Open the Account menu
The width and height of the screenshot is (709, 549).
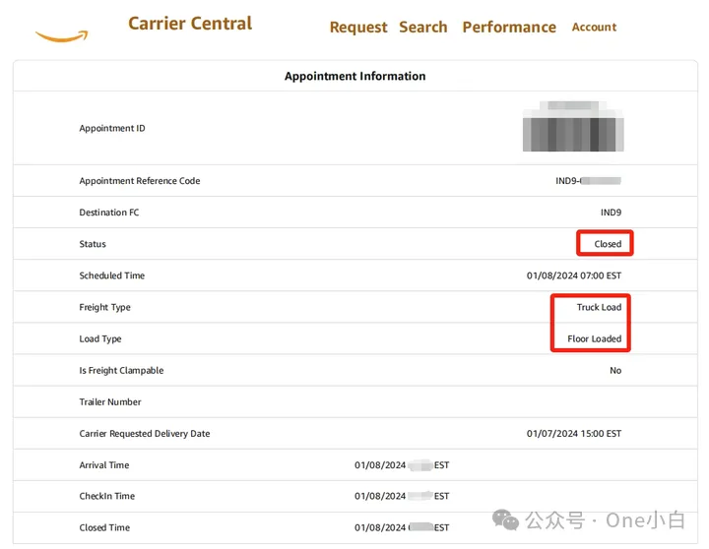coord(594,28)
